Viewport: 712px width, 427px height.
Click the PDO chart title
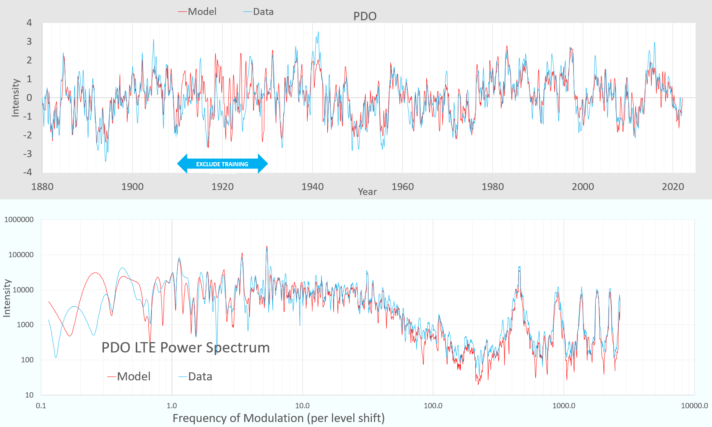click(x=365, y=16)
